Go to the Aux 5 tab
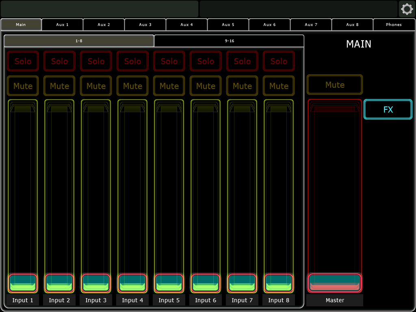The width and height of the screenshot is (416, 312). (x=228, y=25)
